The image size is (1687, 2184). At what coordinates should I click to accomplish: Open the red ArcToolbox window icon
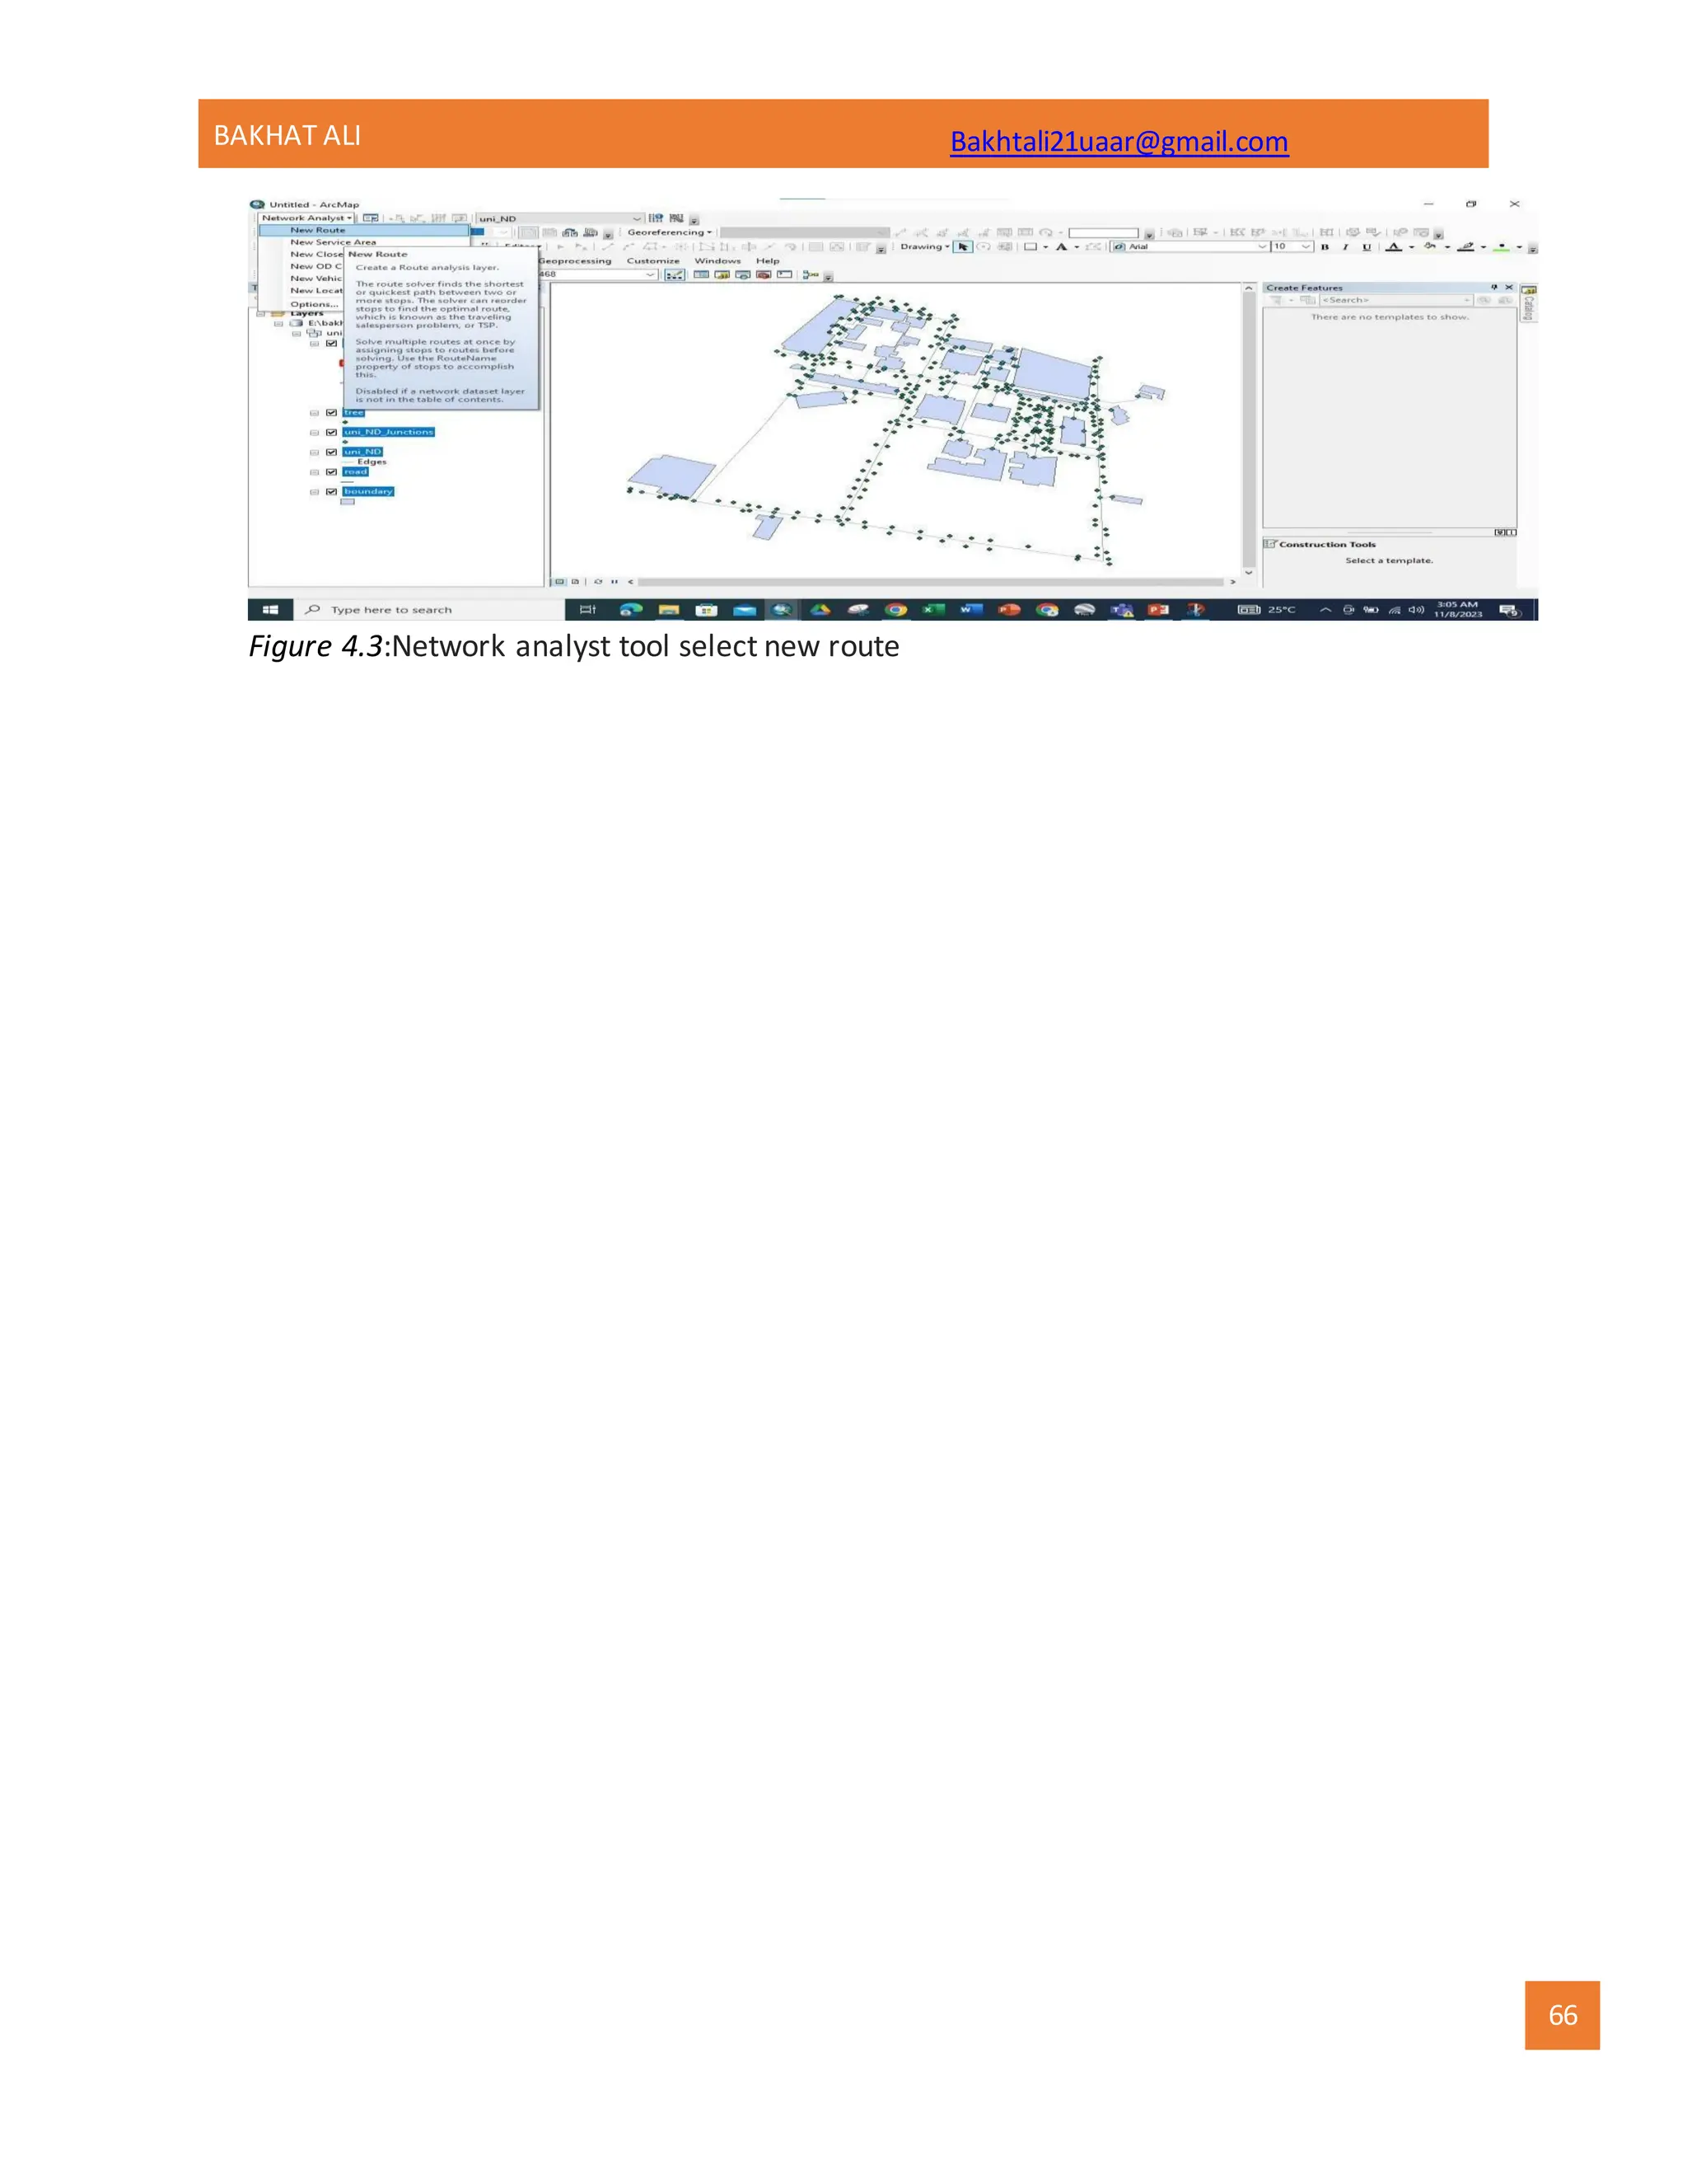[x=764, y=275]
